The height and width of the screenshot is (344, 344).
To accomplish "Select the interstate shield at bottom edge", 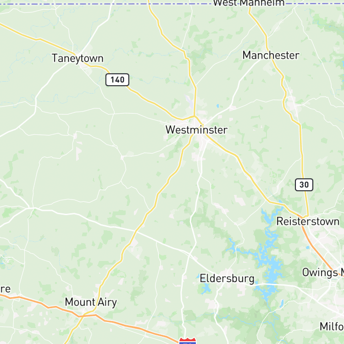I will click(x=187, y=341).
